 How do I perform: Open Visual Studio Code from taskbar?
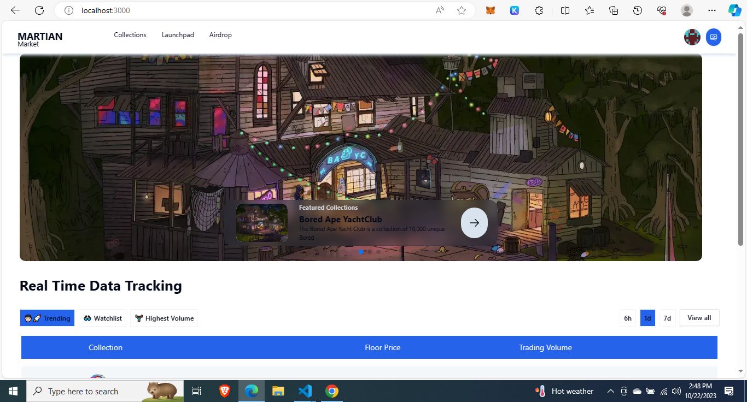305,391
